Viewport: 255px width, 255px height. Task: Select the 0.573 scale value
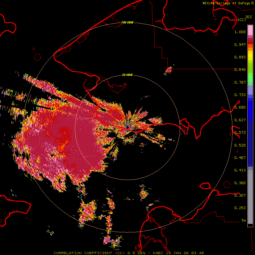pyautogui.click(x=240, y=133)
